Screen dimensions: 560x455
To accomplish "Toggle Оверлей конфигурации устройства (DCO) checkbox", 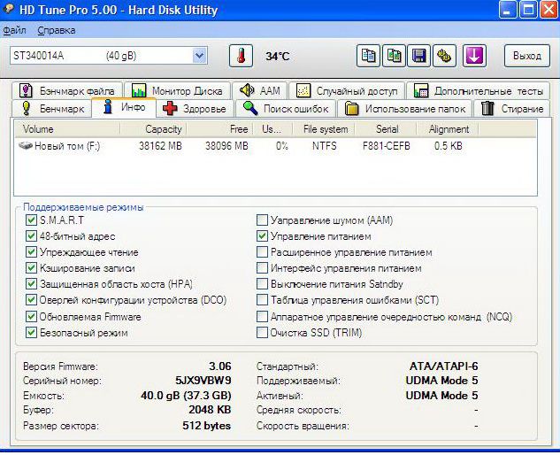I will [x=31, y=300].
